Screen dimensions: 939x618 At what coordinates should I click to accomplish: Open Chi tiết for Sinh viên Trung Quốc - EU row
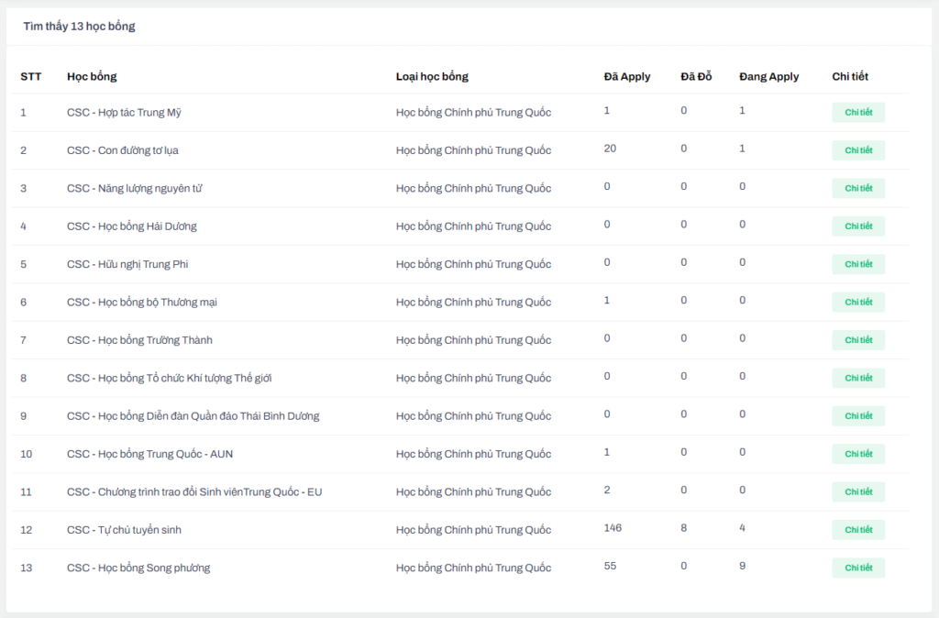pyautogui.click(x=858, y=492)
